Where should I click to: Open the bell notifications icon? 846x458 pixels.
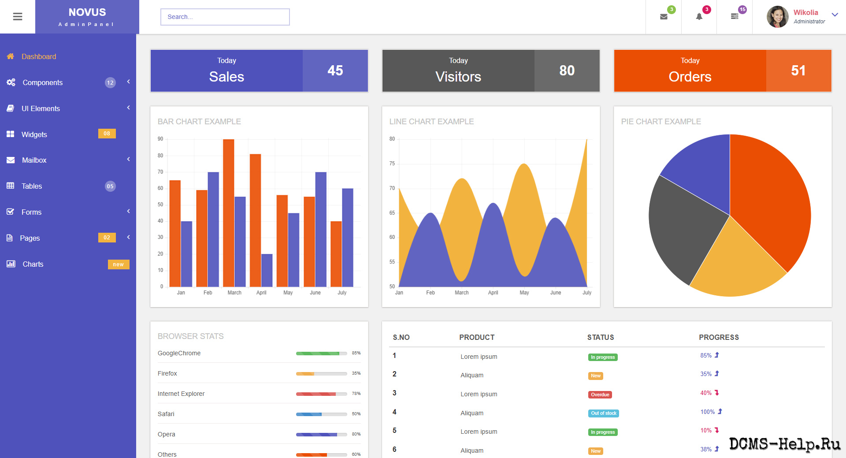coord(699,17)
